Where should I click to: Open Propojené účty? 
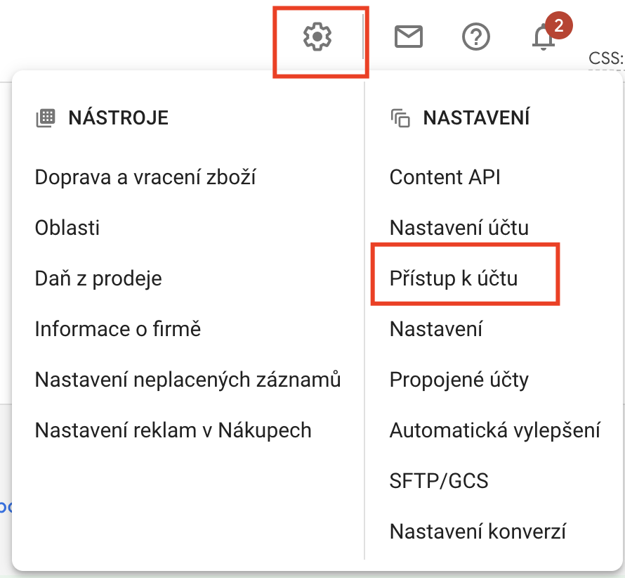tap(459, 380)
